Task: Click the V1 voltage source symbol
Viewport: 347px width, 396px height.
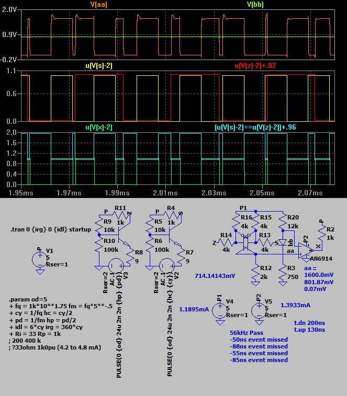Action: (x=40, y=259)
